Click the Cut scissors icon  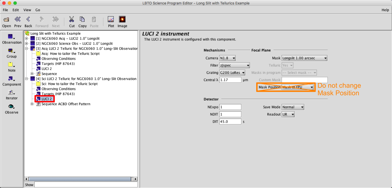click(x=72, y=19)
